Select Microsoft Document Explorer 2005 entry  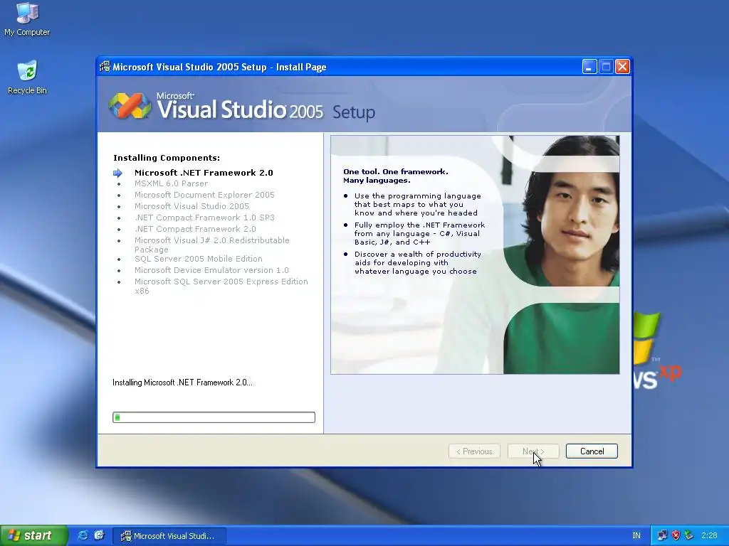pyautogui.click(x=204, y=195)
